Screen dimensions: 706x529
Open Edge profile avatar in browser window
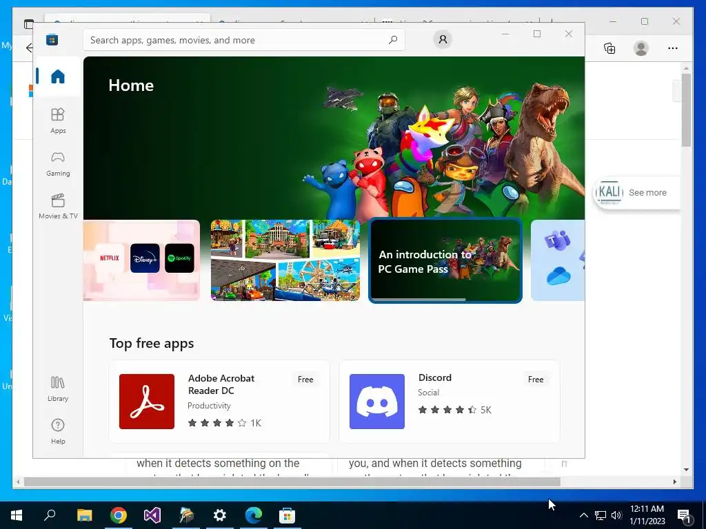pyautogui.click(x=641, y=48)
